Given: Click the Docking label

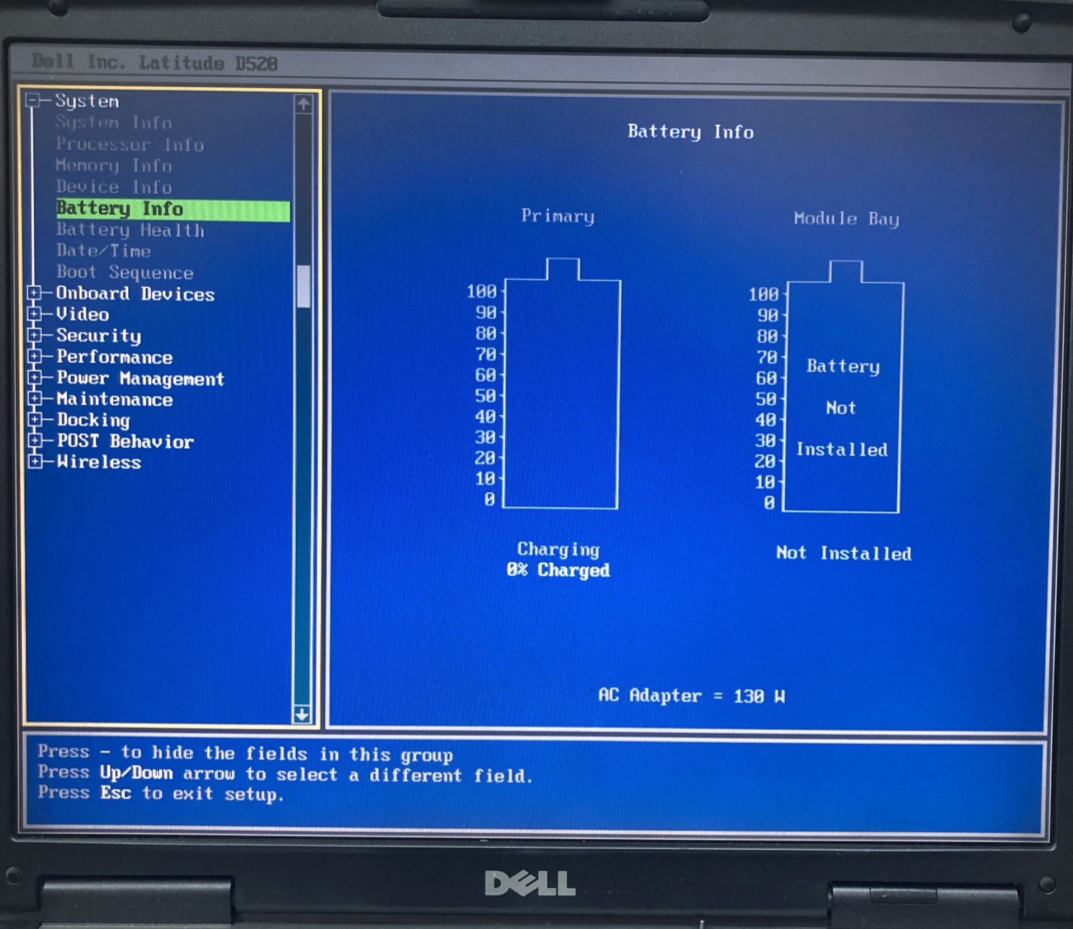Looking at the screenshot, I should pyautogui.click(x=93, y=420).
